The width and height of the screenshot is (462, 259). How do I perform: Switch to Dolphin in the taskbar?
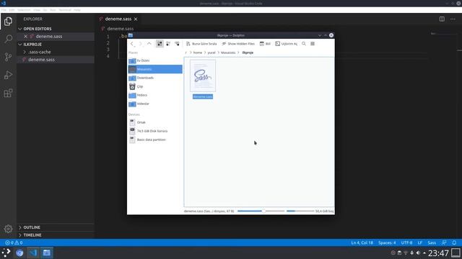point(46,253)
